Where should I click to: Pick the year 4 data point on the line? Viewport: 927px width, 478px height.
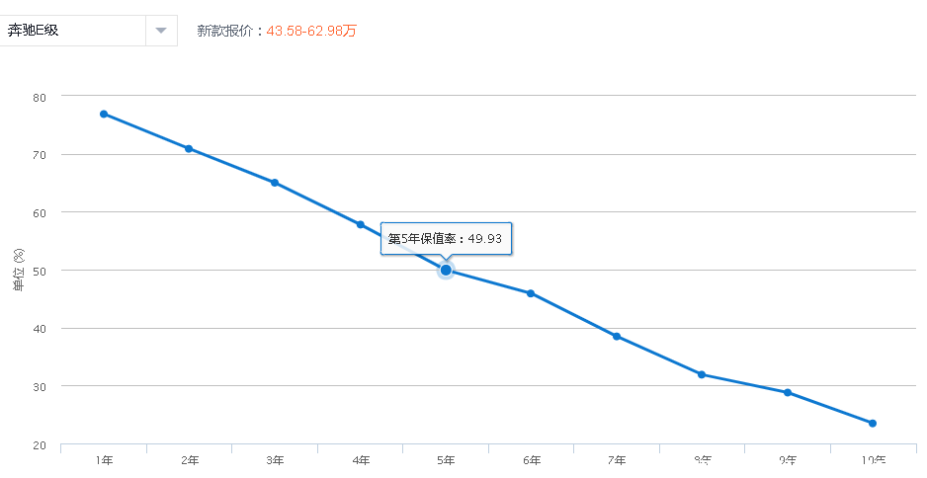coord(361,224)
